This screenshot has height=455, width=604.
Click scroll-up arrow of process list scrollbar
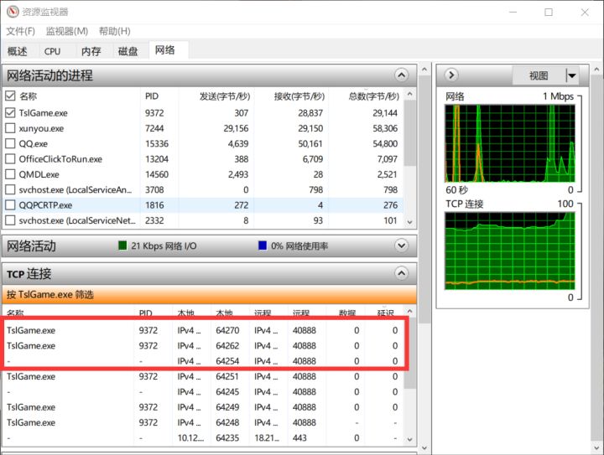click(410, 94)
